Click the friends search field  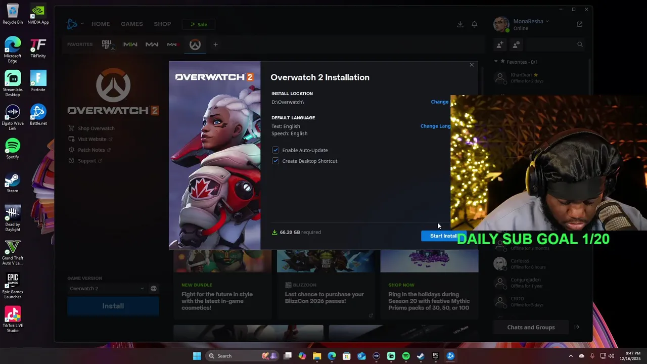pyautogui.click(x=555, y=44)
